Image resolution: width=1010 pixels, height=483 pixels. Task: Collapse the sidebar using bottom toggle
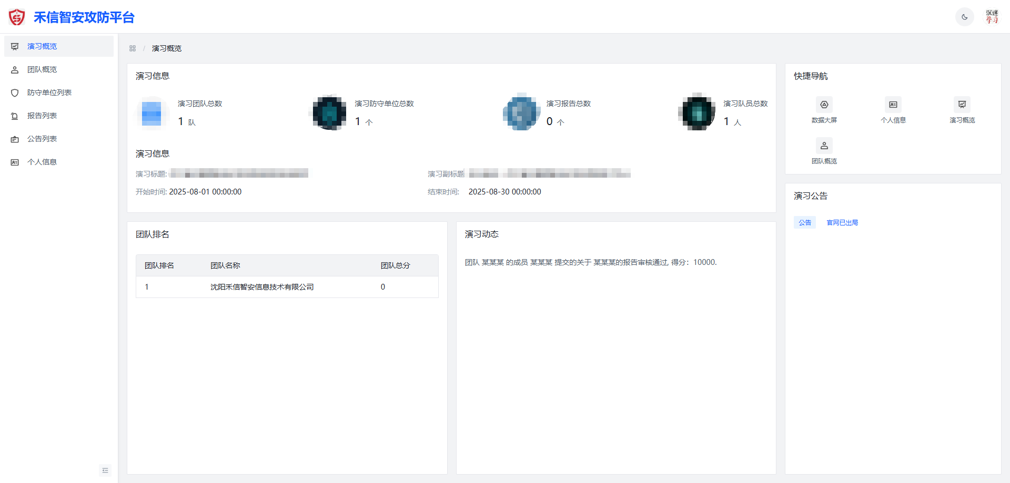pos(105,470)
